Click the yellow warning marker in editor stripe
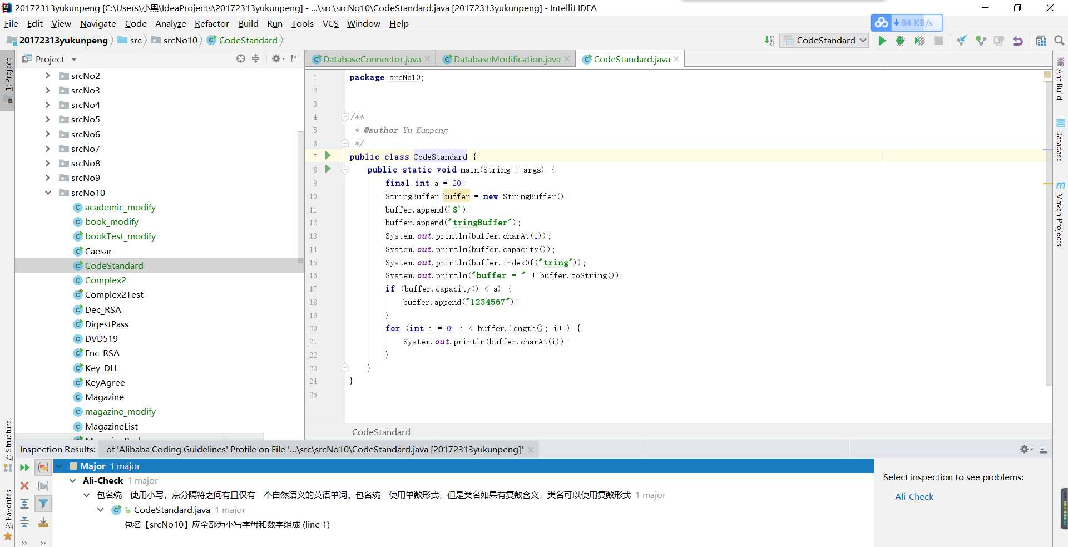 [x=1047, y=183]
